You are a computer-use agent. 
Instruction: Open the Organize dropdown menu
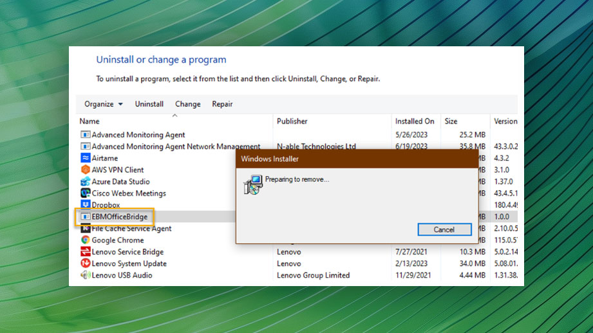coord(103,104)
